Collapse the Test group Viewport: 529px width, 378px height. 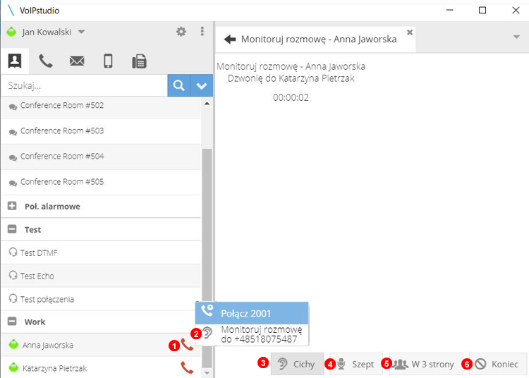[x=12, y=230]
